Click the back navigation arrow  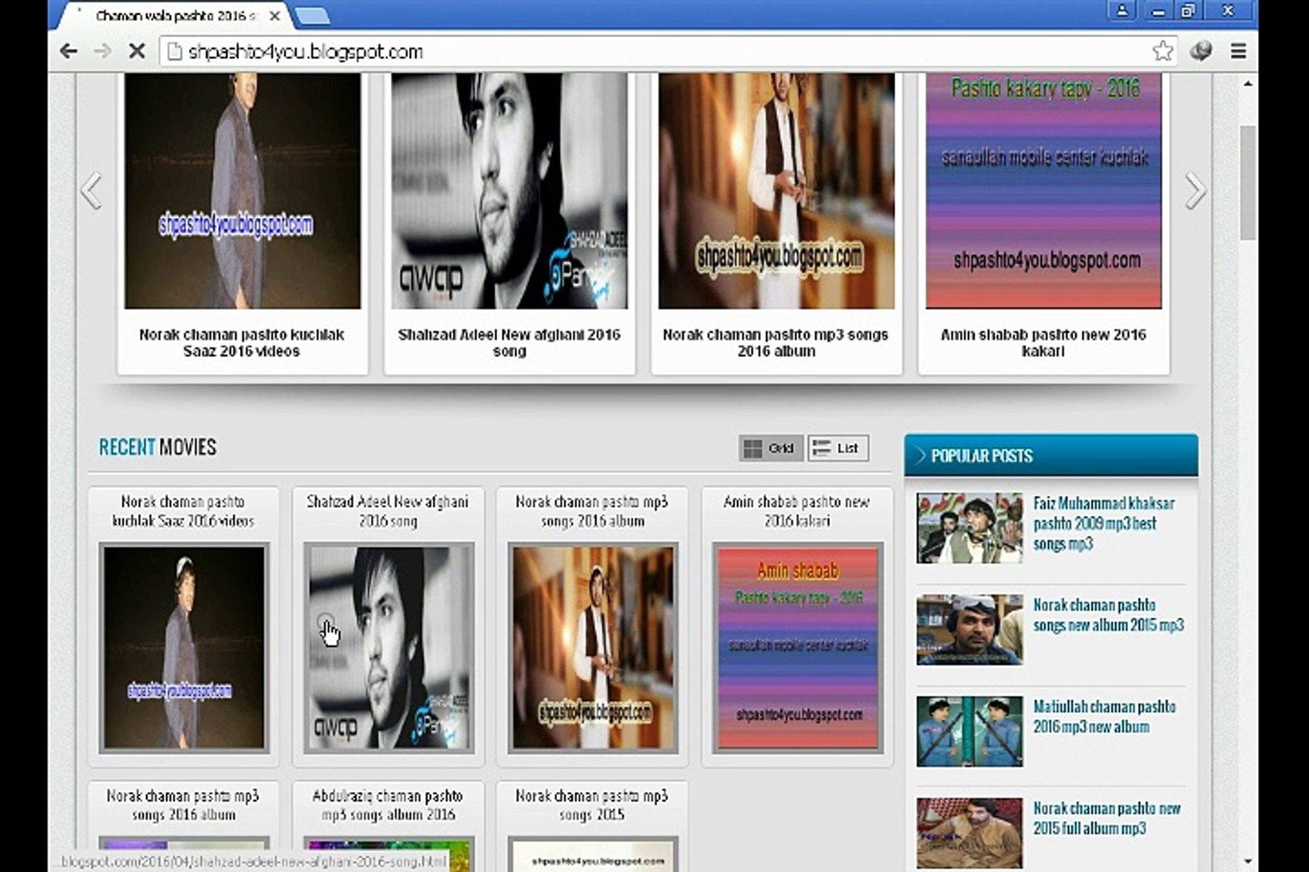pos(69,51)
